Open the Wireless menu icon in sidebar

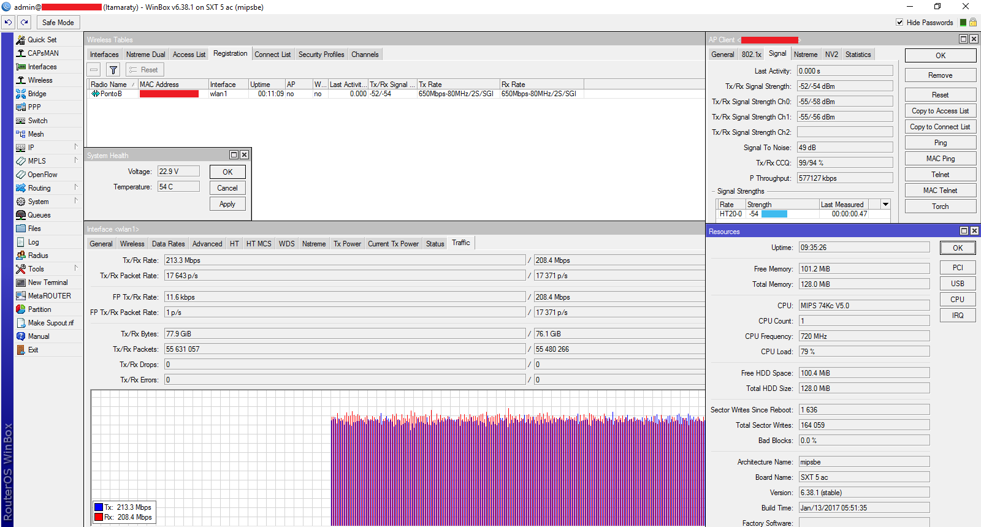tap(21, 80)
